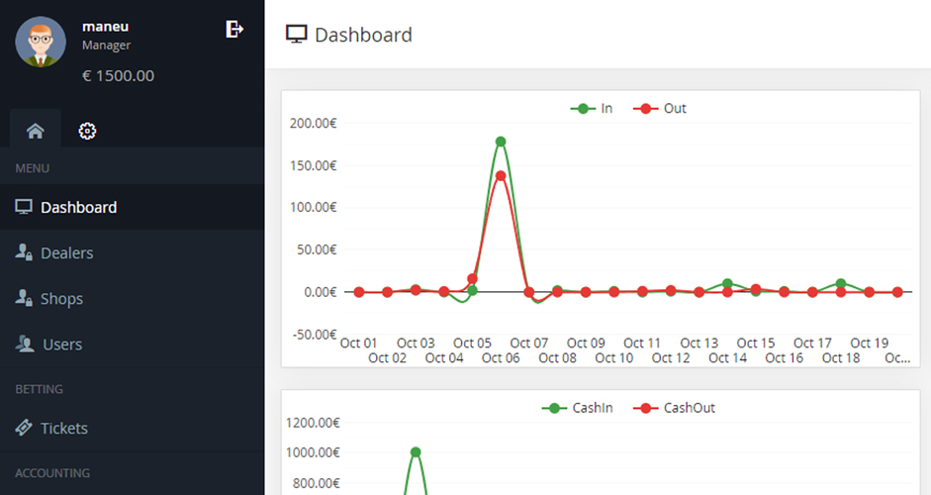Open the home tab icon
931x495 pixels.
tap(36, 131)
